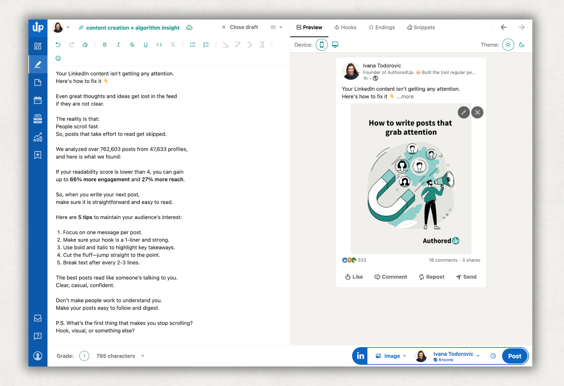Select the inline code formatting icon
Viewport: 564px width, 386px height.
[x=159, y=44]
